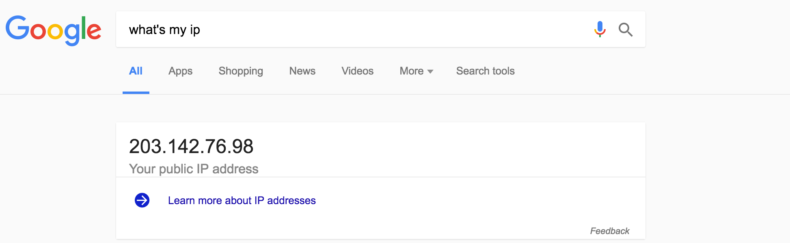Start voice search with the microphone icon

pyautogui.click(x=600, y=29)
